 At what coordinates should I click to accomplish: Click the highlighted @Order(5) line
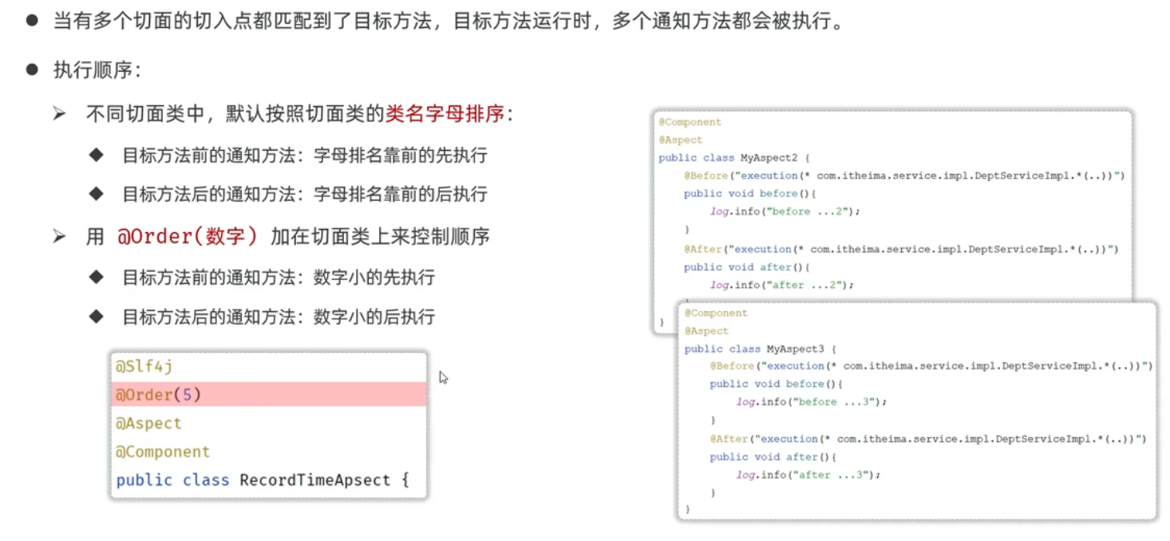[x=269, y=395]
